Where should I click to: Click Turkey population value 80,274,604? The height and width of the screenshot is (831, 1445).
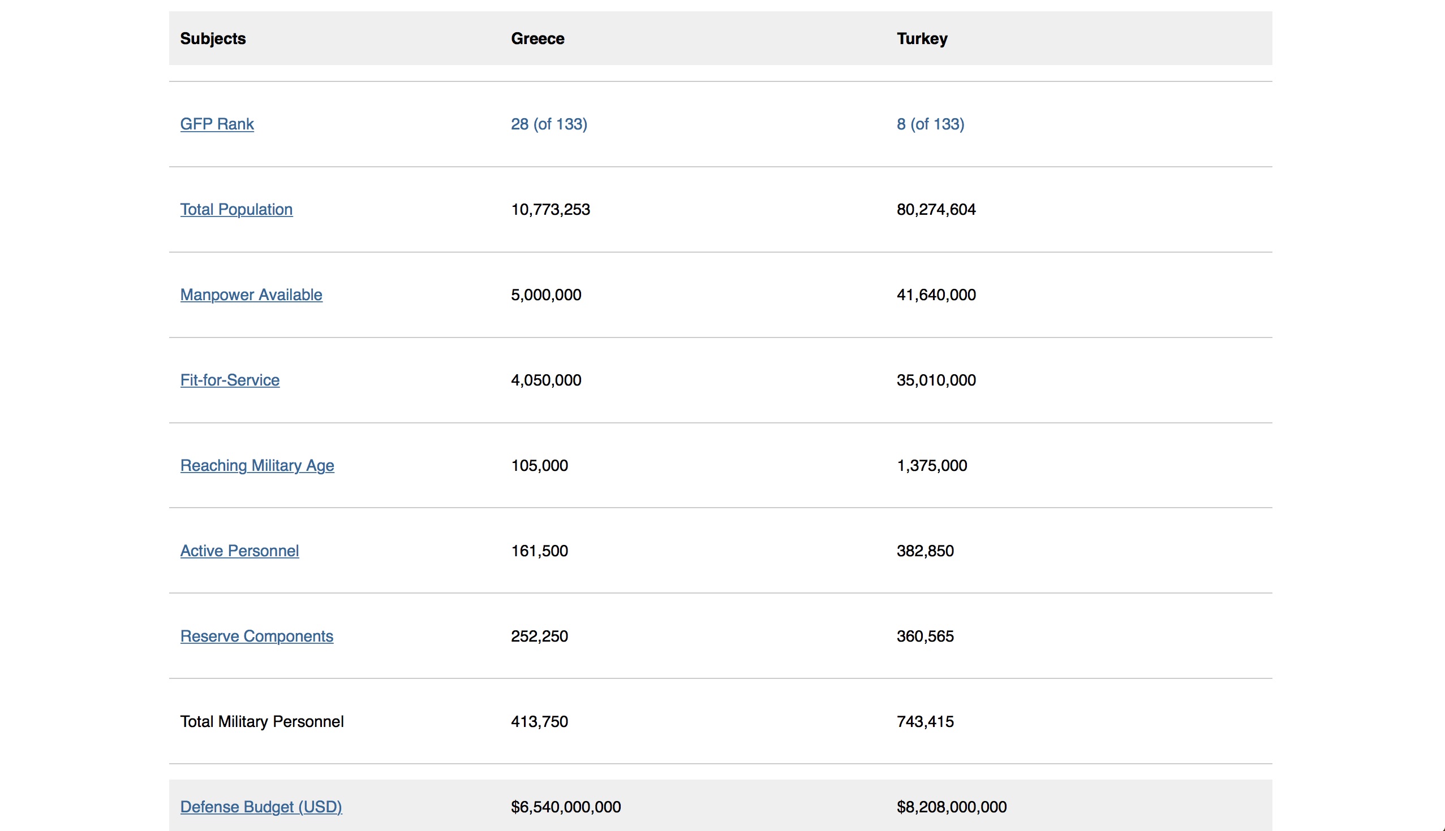pos(936,210)
